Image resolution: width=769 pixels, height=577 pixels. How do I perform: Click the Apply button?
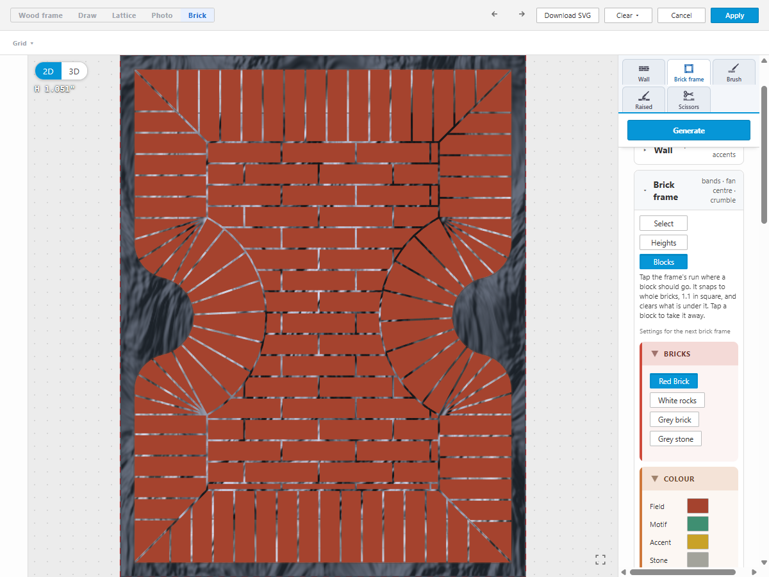click(734, 15)
